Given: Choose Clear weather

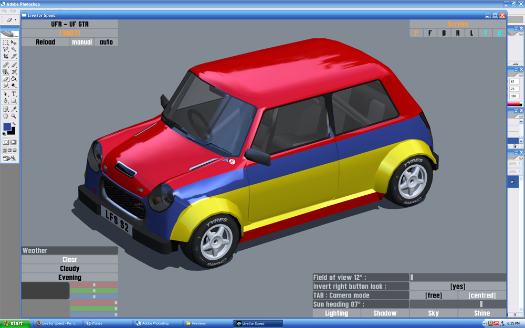Looking at the screenshot, I should tap(70, 259).
